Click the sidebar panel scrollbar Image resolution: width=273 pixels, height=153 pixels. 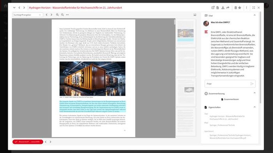261,57
